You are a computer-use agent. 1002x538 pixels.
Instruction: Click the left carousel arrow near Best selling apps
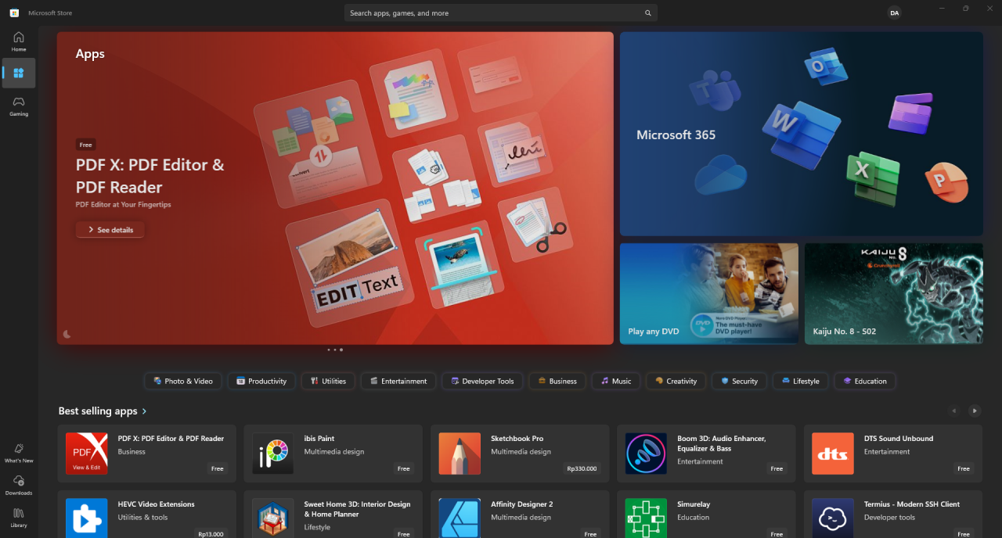coord(954,411)
